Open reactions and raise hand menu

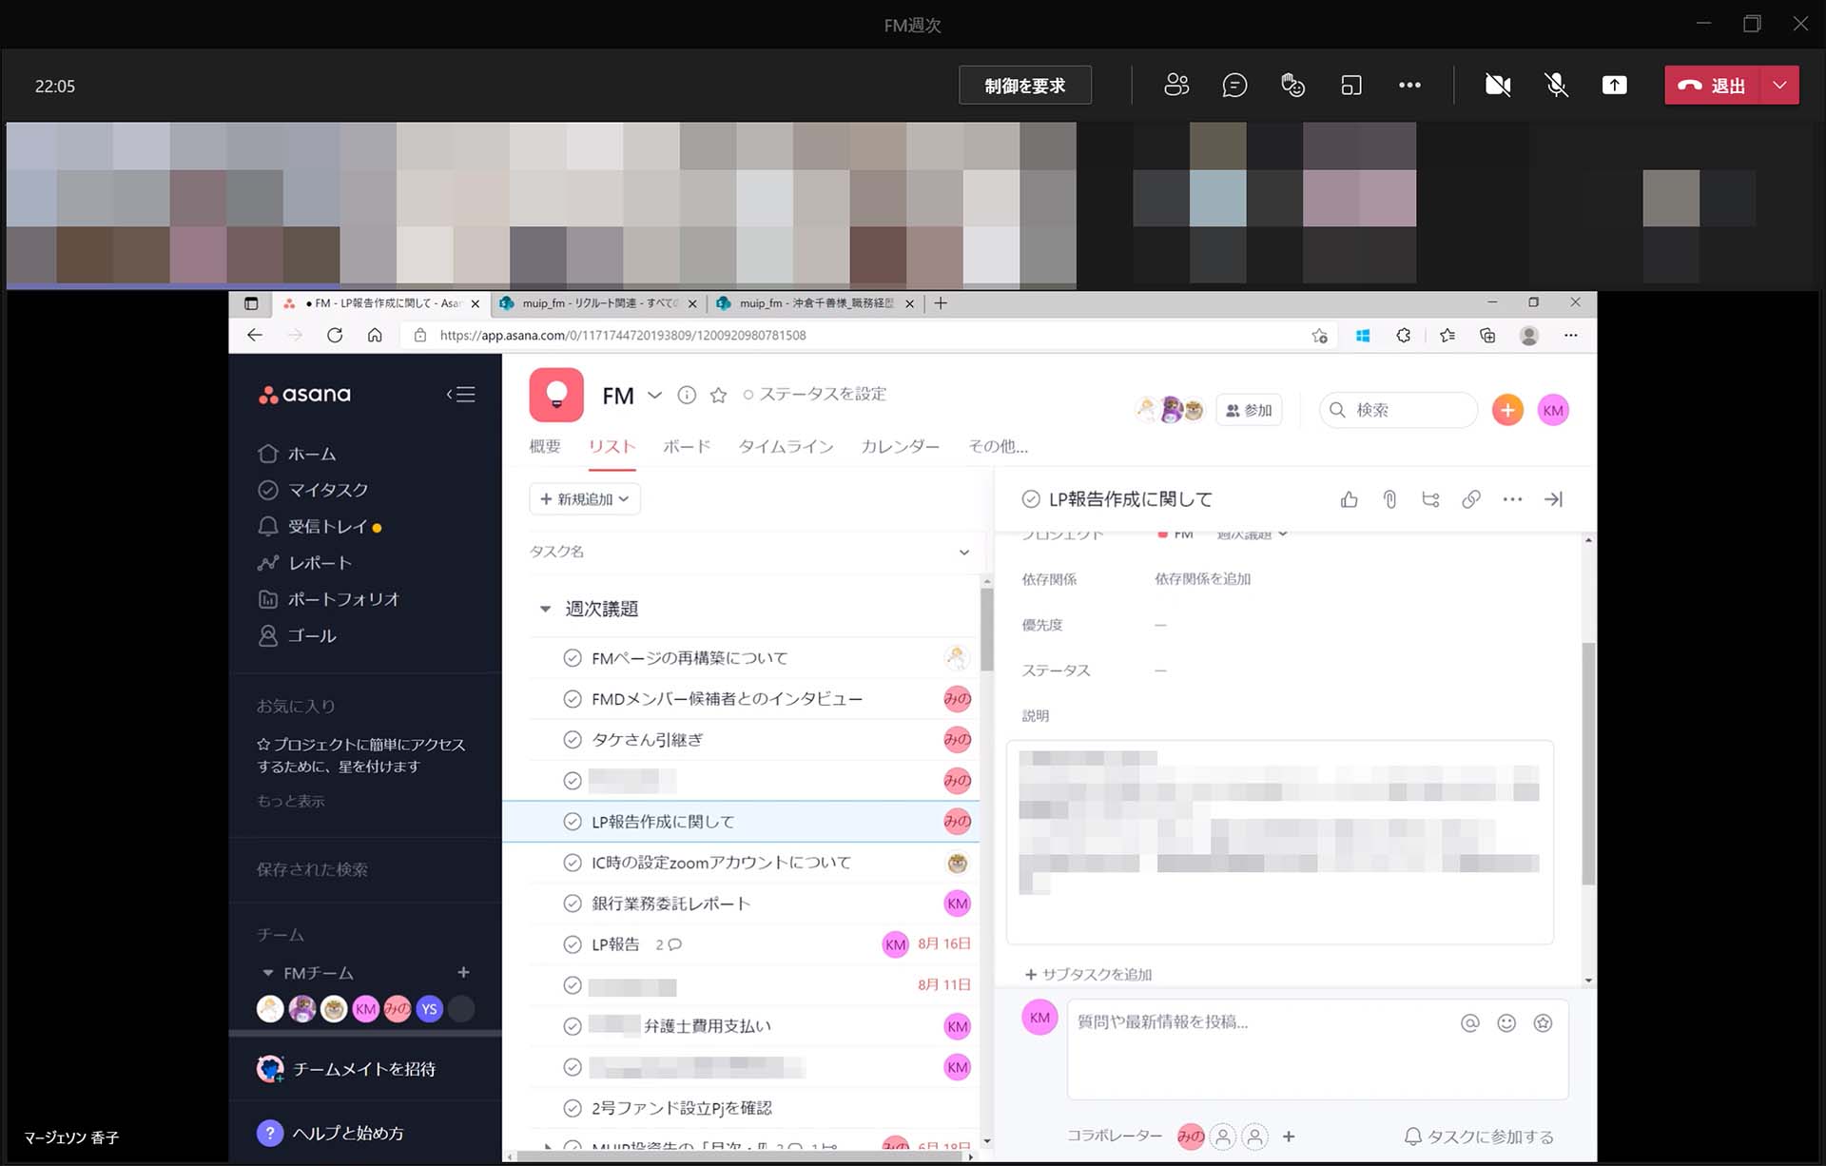(x=1292, y=86)
